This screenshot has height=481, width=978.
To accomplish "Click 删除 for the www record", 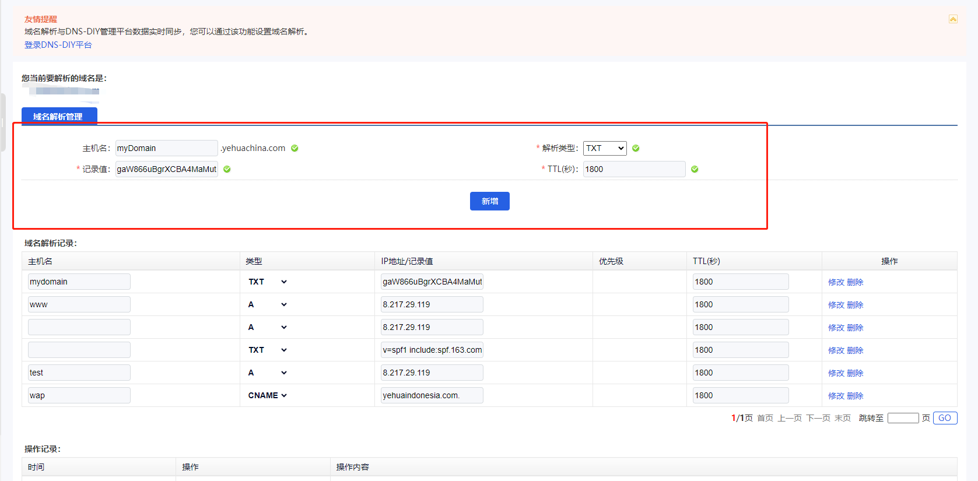I will 855,305.
